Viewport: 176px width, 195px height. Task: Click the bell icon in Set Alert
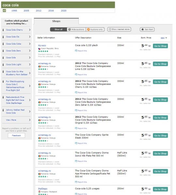tap(142, 30)
